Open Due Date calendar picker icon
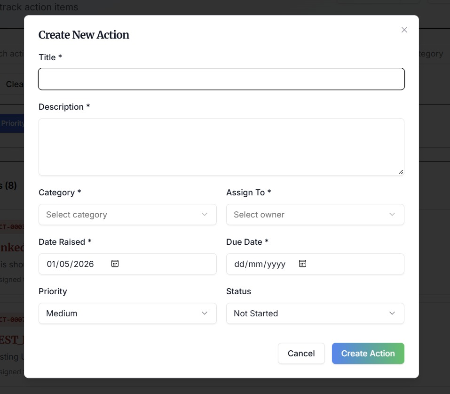The width and height of the screenshot is (450, 394). (x=302, y=264)
